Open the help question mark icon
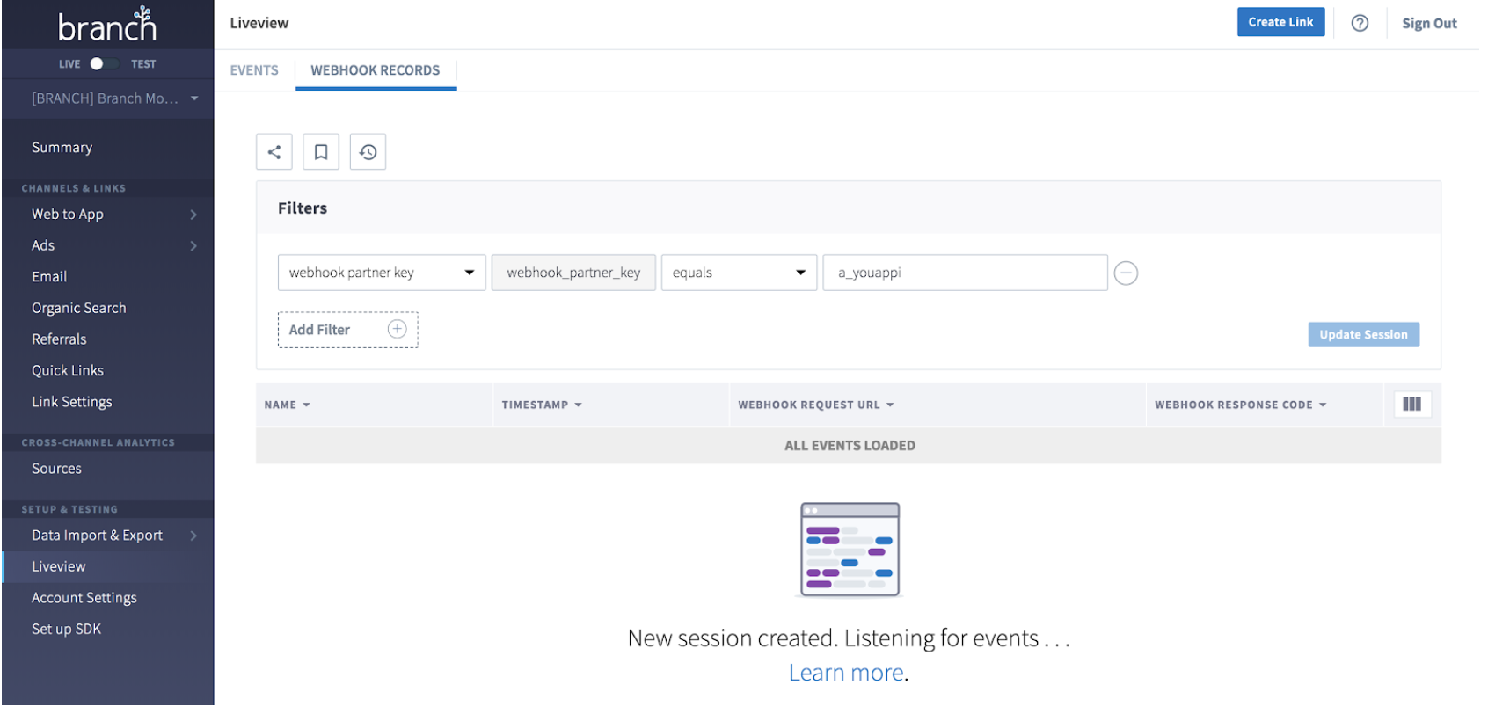Image resolution: width=1488 pixels, height=707 pixels. [1360, 24]
